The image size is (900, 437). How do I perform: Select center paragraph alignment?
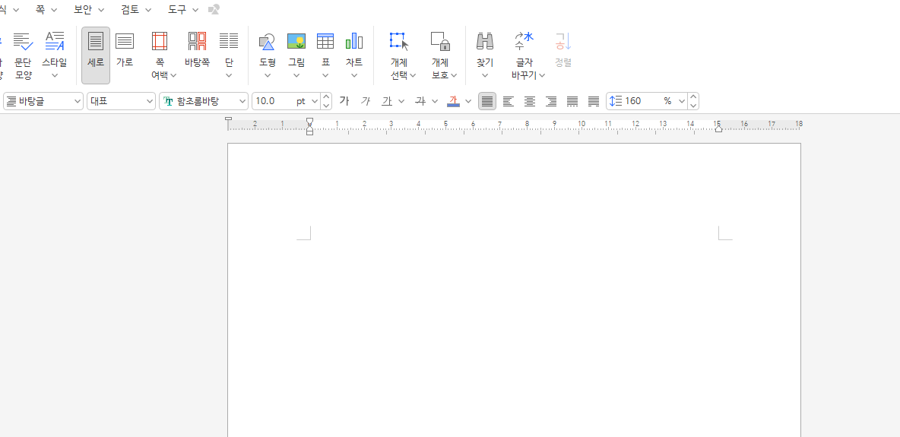(530, 101)
